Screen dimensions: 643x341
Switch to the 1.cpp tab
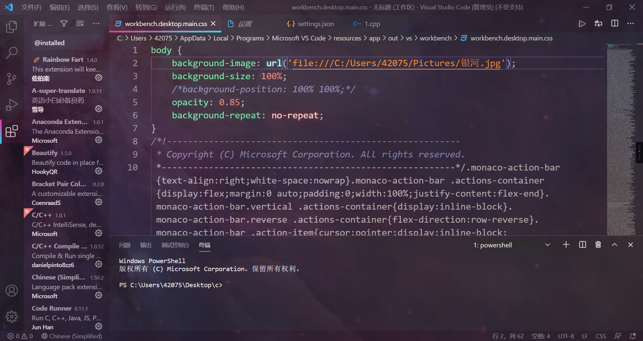pyautogui.click(x=372, y=23)
